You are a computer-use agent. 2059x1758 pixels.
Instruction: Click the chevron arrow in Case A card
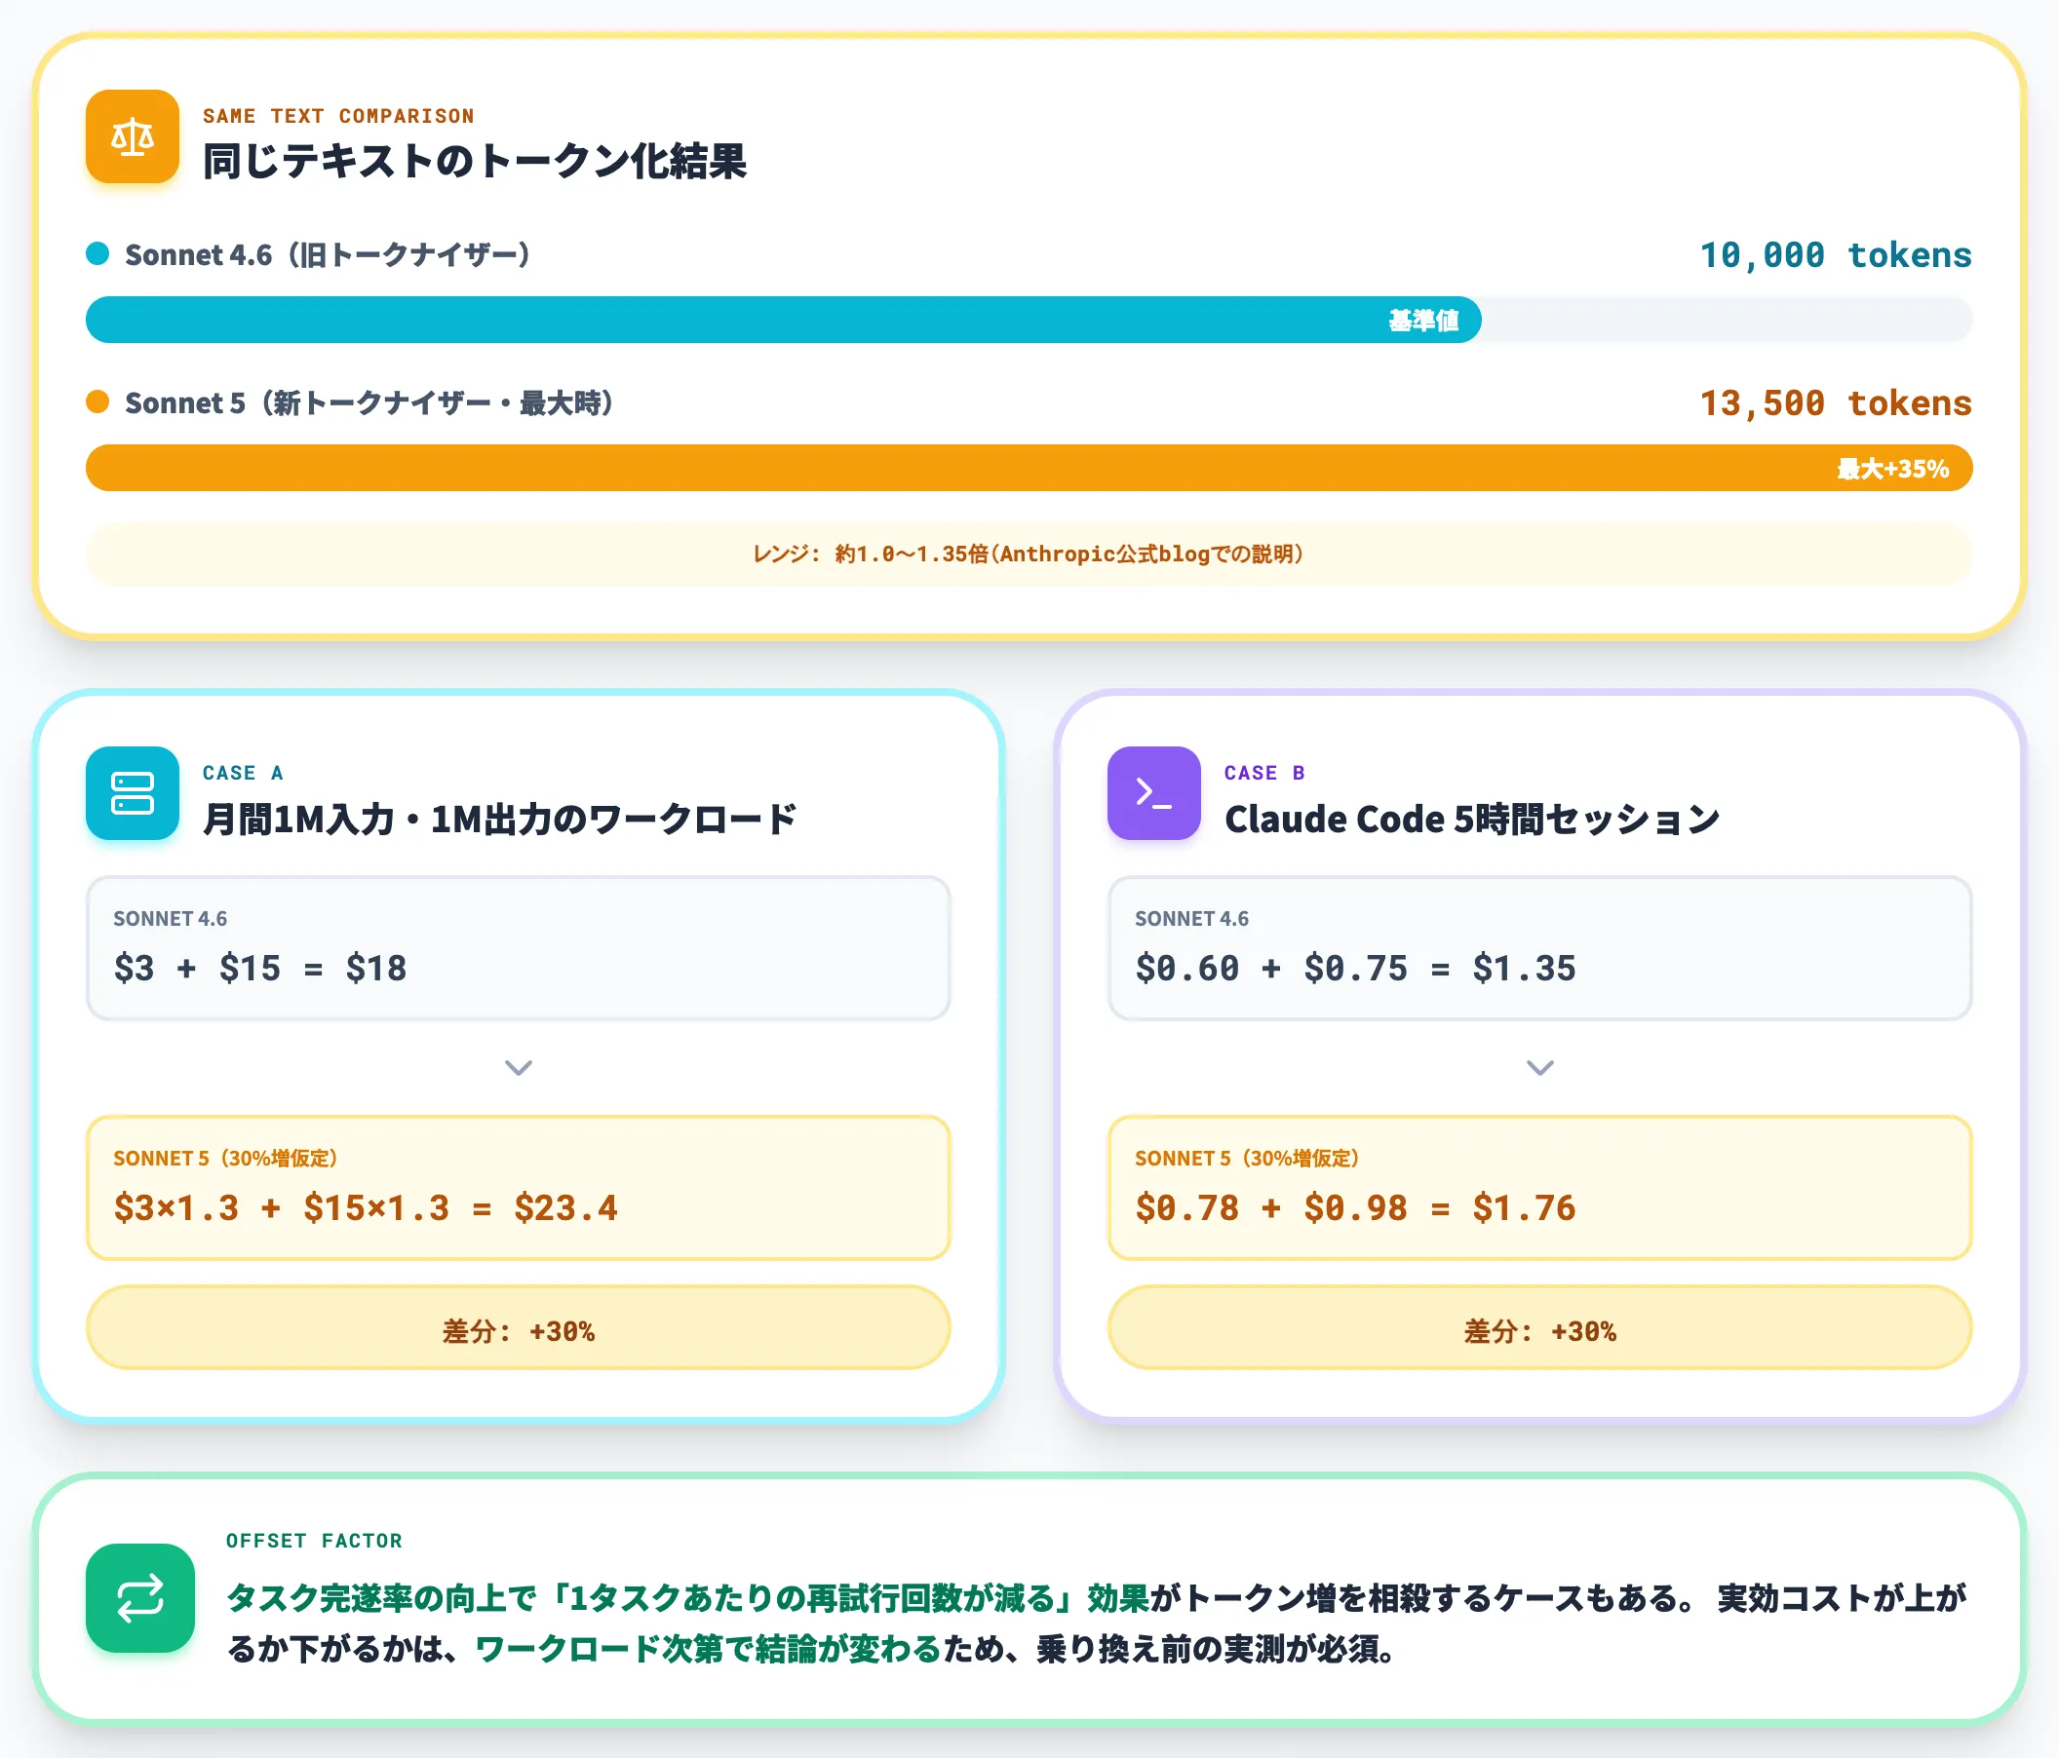(519, 1068)
